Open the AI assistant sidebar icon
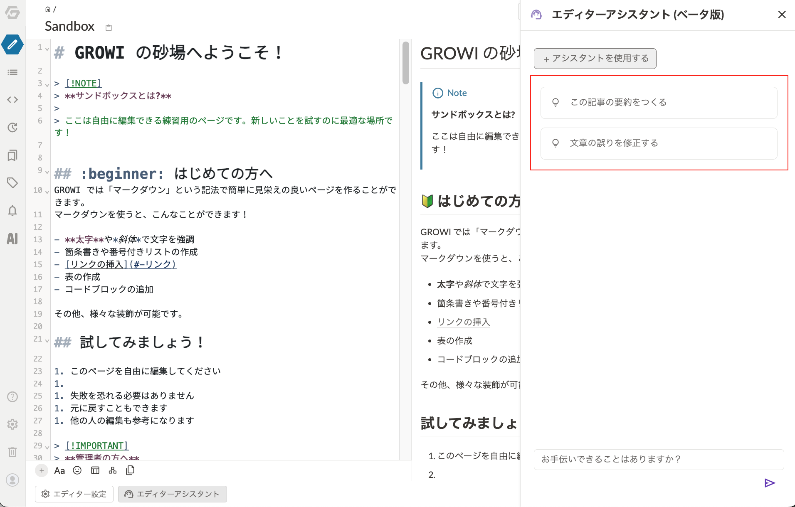795x507 pixels. [12, 239]
